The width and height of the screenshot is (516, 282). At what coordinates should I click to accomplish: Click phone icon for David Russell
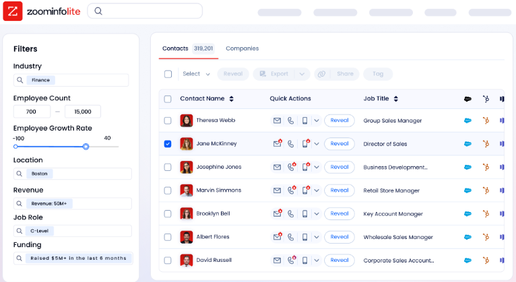pyautogui.click(x=292, y=260)
